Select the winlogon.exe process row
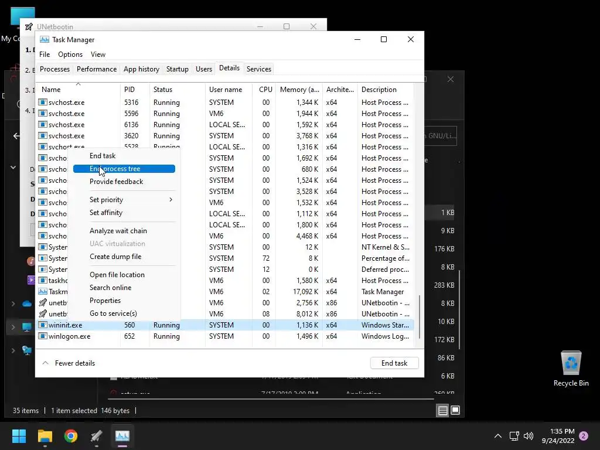Screen dimensions: 600x450 click(x=225, y=336)
